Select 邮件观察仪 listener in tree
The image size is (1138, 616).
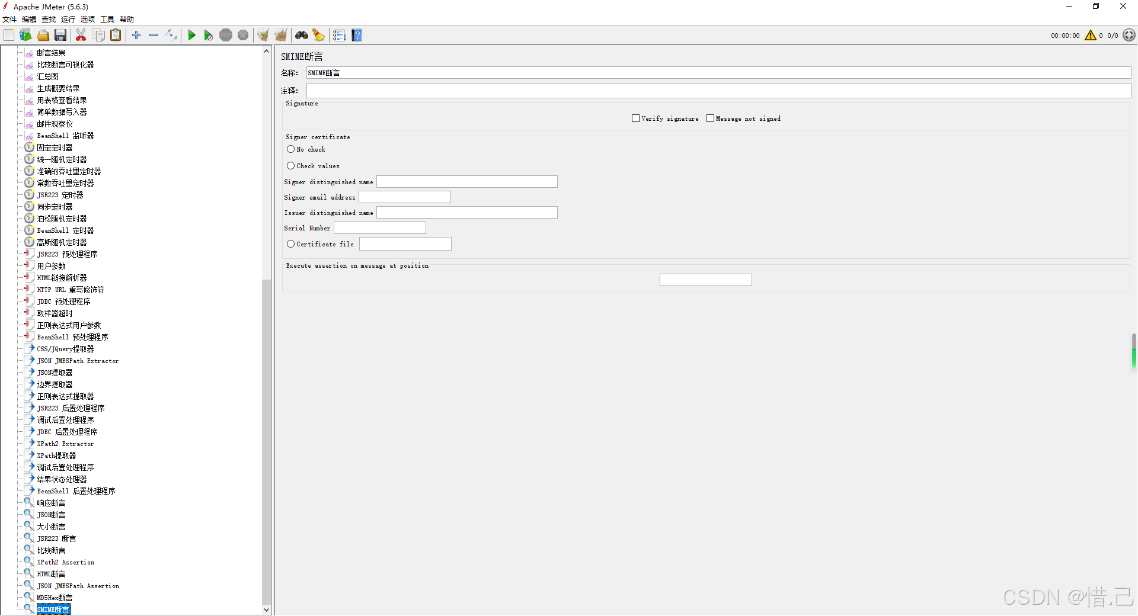pos(55,124)
